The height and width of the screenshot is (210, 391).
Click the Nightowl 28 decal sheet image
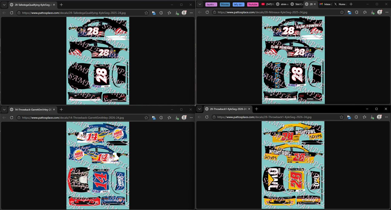[x=293, y=165]
